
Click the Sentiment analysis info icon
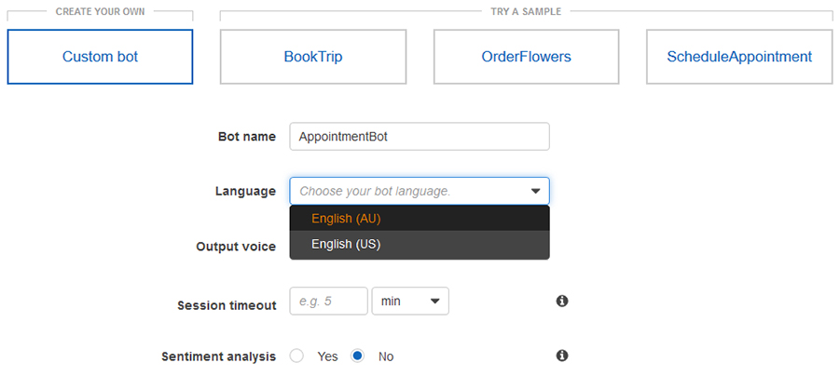coord(562,356)
